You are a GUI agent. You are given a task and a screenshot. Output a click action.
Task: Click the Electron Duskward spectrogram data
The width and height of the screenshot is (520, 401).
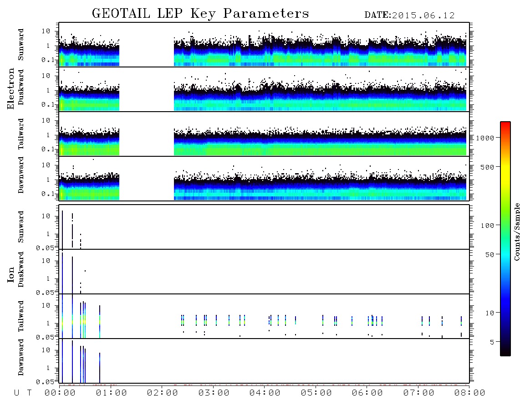[263, 91]
